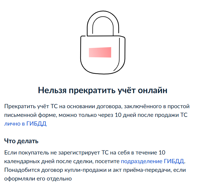Click the word "онлайн" in the heading
Screen dimensions: 200x186
153,90
